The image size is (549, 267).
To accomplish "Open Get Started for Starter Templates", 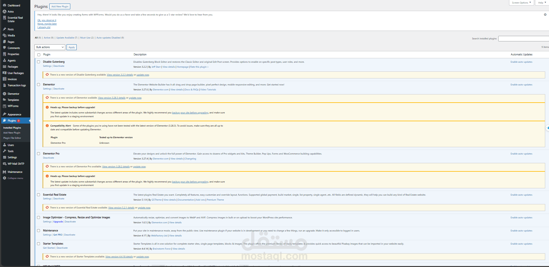I will [x=49, y=248].
